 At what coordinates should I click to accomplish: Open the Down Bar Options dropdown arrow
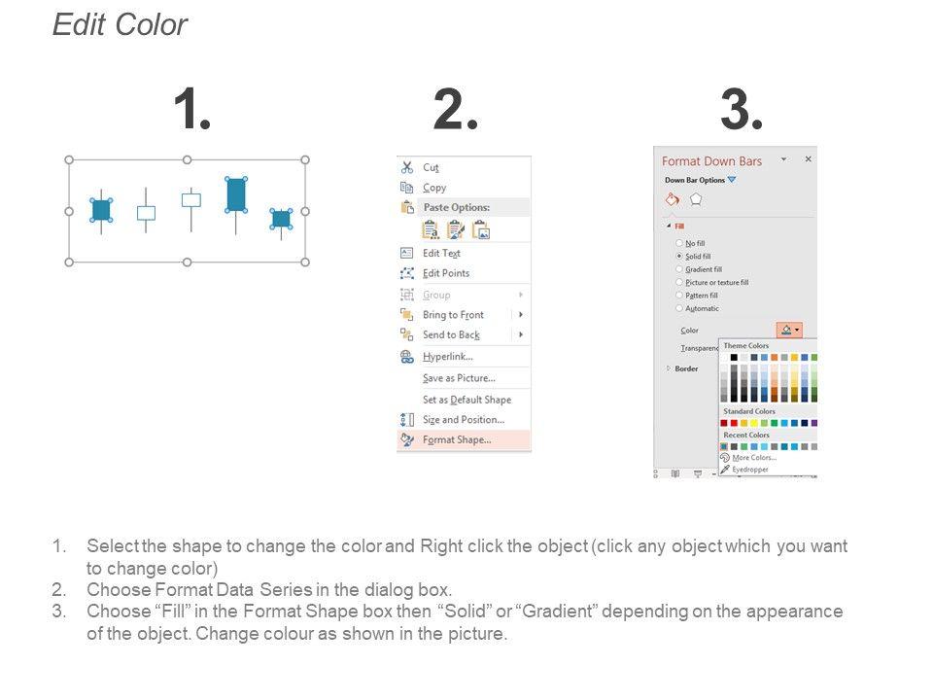(x=732, y=180)
